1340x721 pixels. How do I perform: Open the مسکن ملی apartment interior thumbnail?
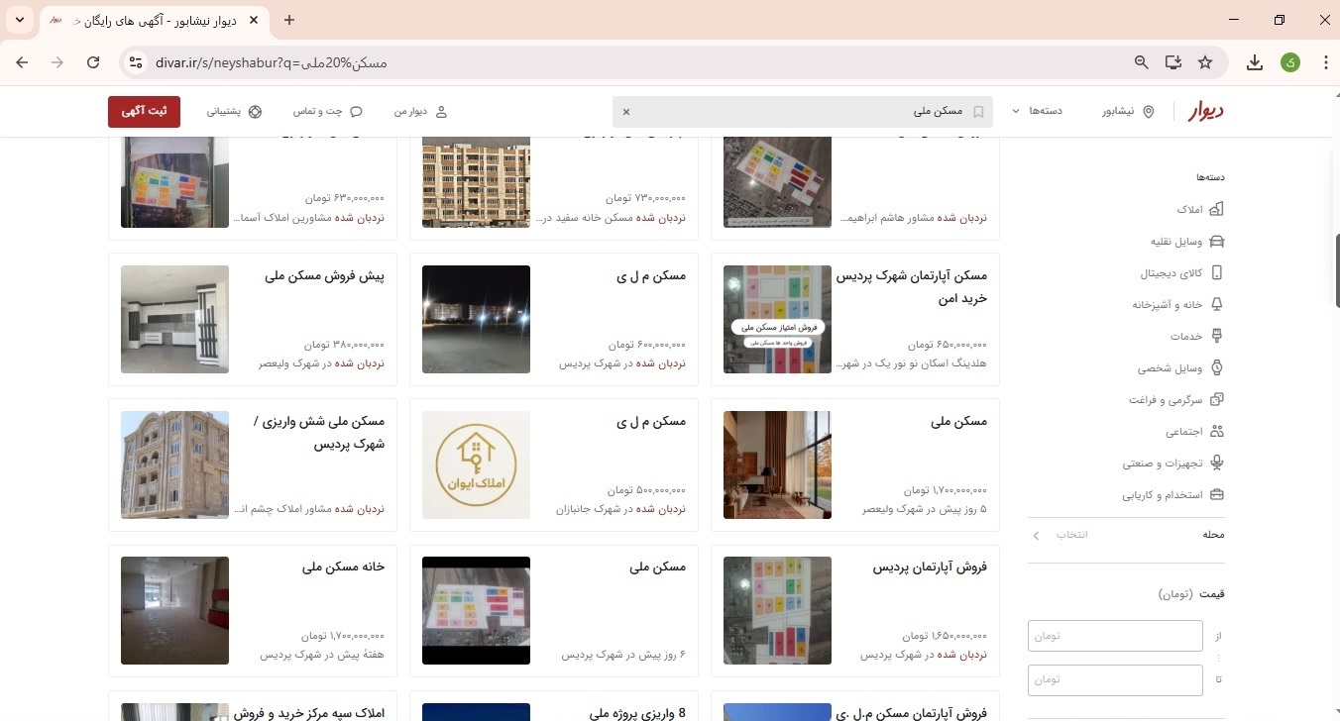[776, 464]
